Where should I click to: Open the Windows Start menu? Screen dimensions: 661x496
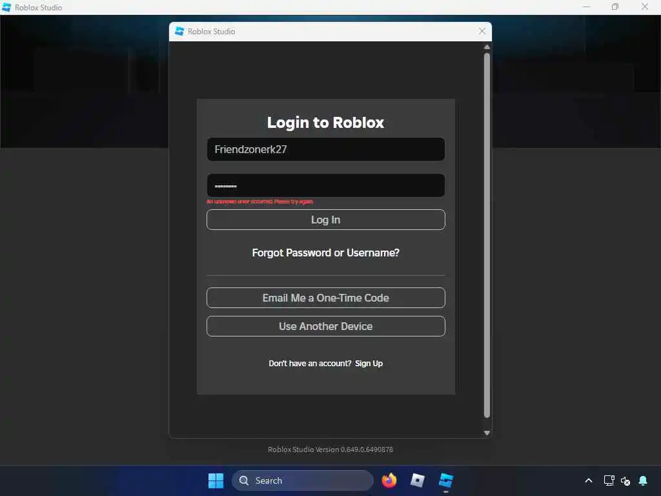(x=216, y=480)
